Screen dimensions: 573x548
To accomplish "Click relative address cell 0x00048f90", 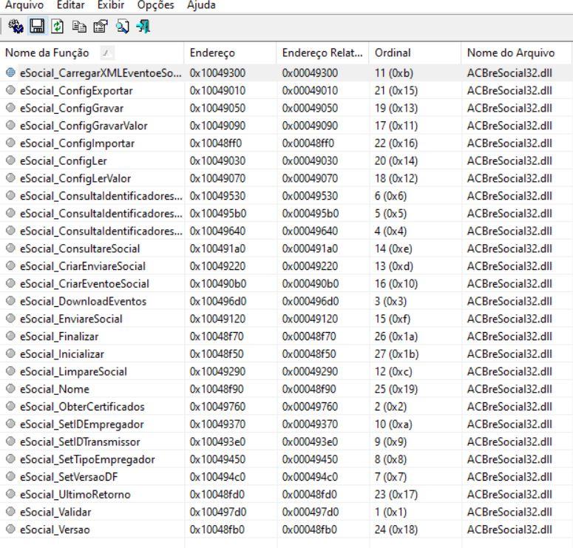I will (309, 389).
